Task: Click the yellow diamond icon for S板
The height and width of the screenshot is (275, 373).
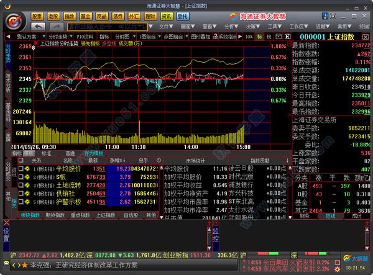Action: [x=27, y=177]
